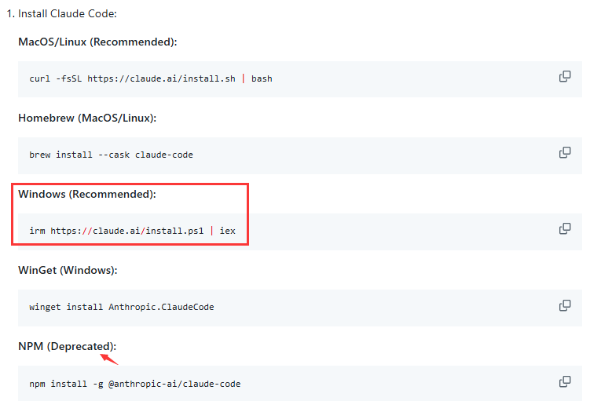Image resolution: width=590 pixels, height=401 pixels.
Task: Click the Windows (Recommended) heading
Action: pos(87,195)
